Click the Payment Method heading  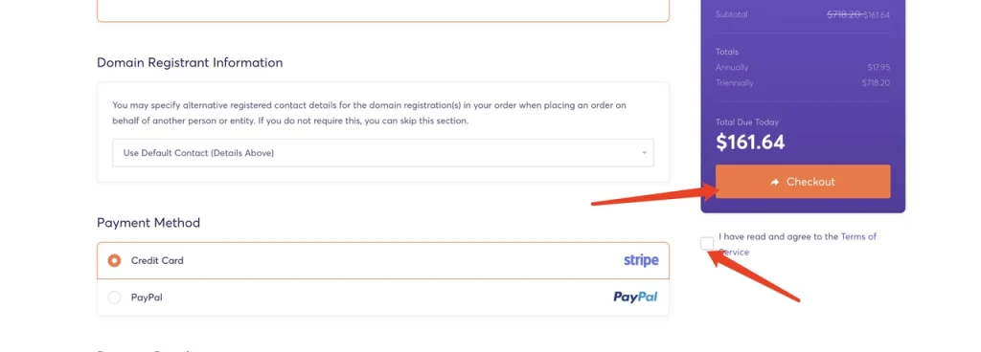point(148,223)
